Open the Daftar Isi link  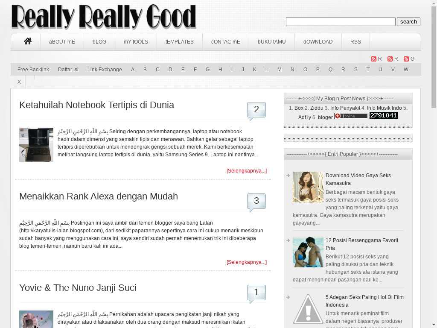(x=68, y=70)
